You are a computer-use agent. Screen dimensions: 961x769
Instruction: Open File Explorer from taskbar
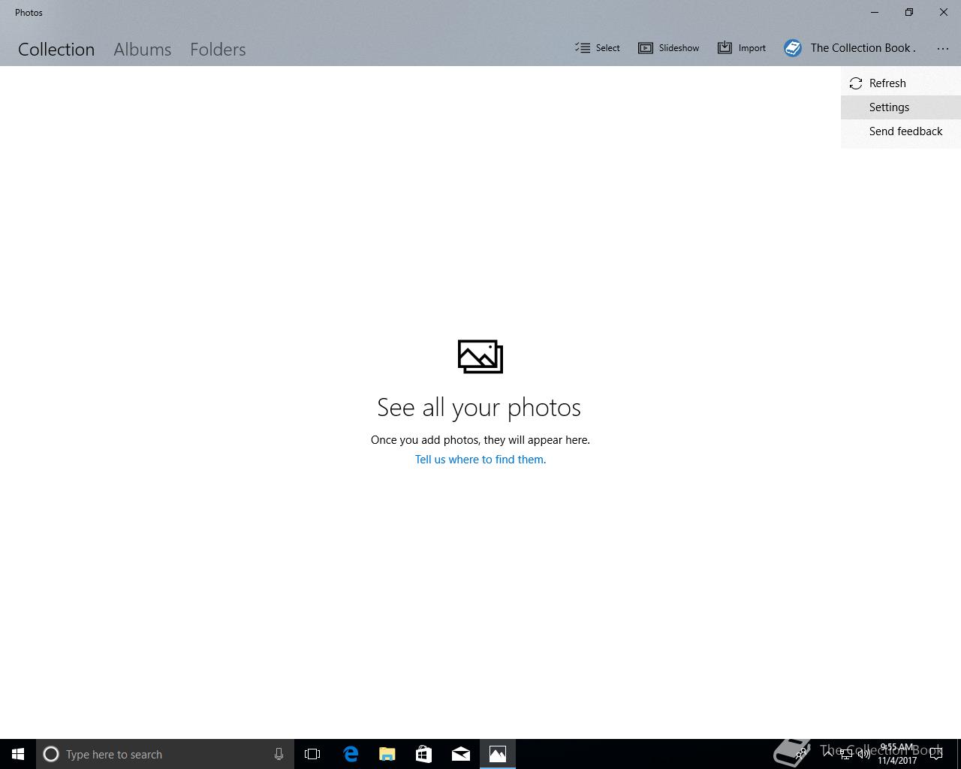387,754
